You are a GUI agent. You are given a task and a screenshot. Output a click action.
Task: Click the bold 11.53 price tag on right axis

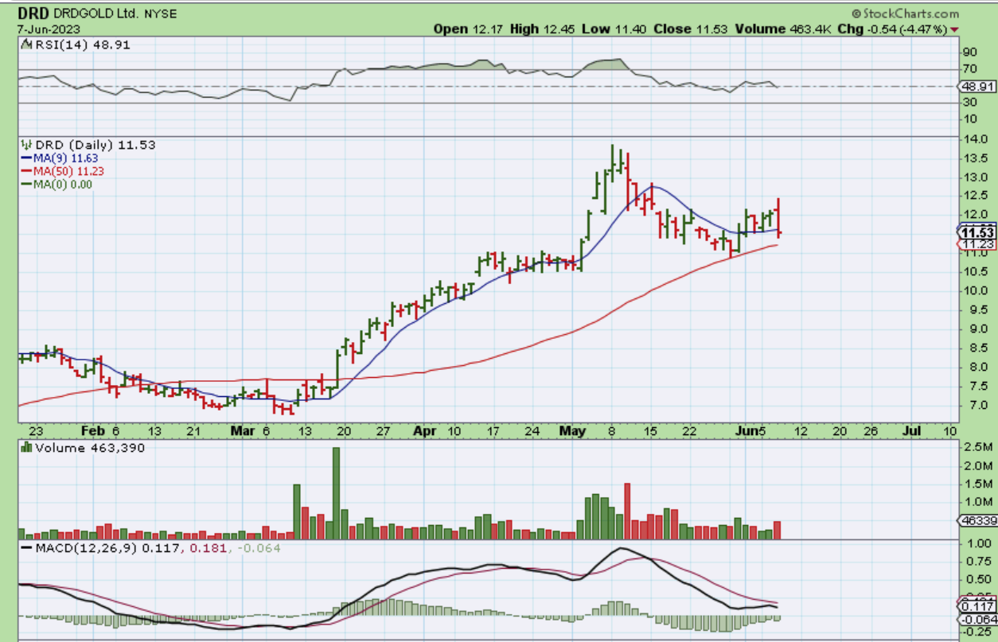tap(976, 232)
